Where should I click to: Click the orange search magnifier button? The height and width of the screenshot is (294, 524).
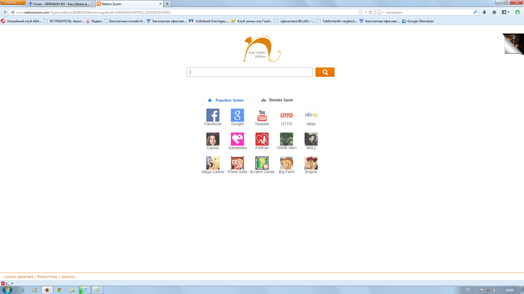(325, 72)
